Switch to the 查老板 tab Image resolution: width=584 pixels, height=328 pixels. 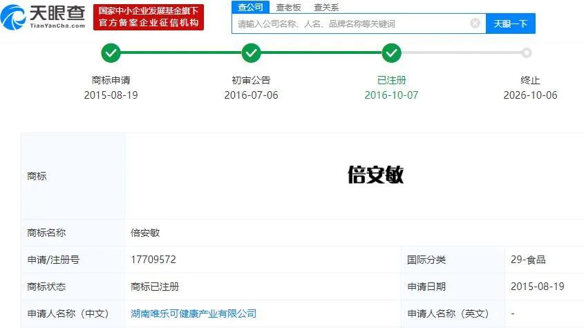click(x=288, y=7)
